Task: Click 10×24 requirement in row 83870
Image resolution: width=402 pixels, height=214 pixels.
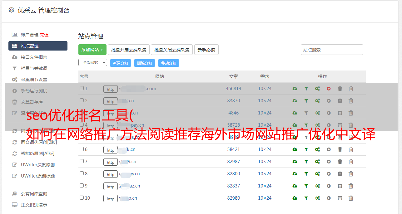Action: [x=265, y=101]
